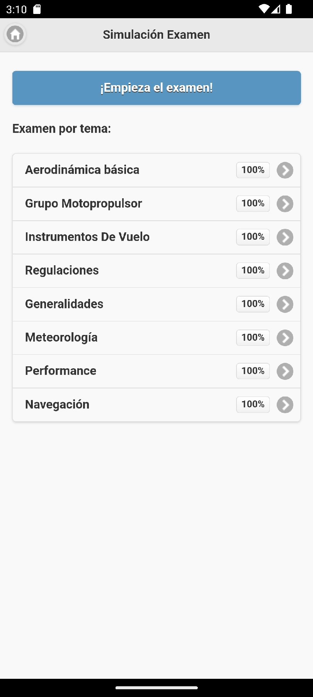Select the Aerodinámica básica topic
The height and width of the screenshot is (697, 313).
[x=82, y=170]
